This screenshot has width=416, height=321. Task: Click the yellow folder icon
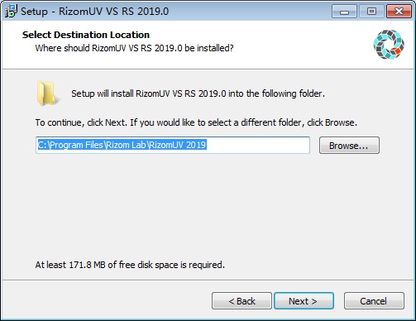(46, 93)
